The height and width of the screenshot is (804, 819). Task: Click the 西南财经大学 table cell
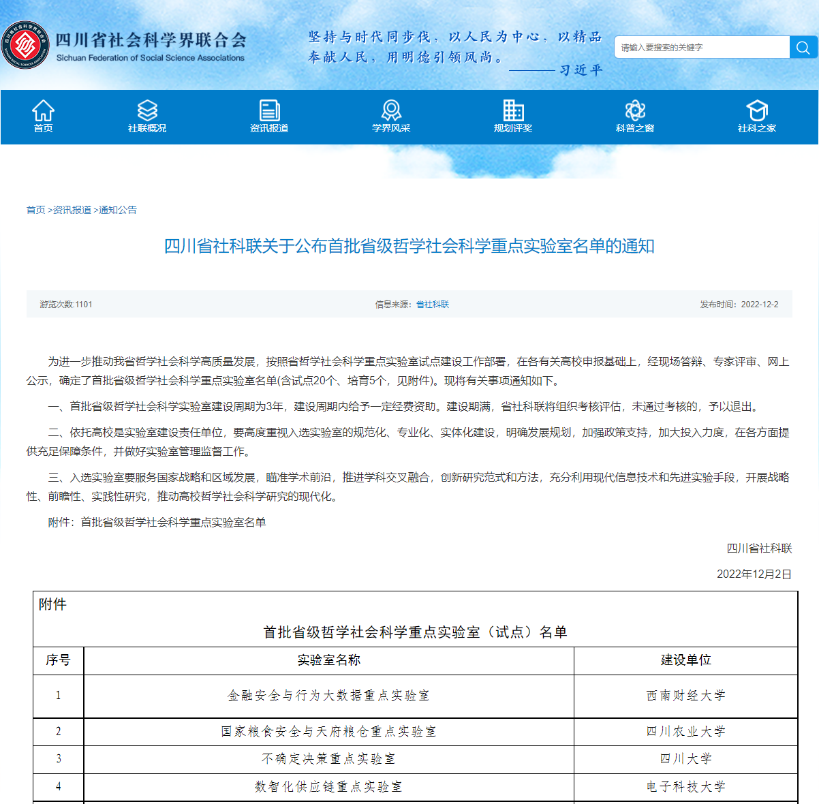[685, 696]
